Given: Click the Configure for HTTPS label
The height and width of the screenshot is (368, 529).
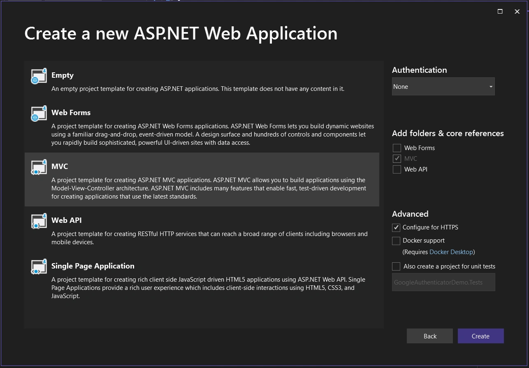Looking at the screenshot, I should (x=430, y=227).
